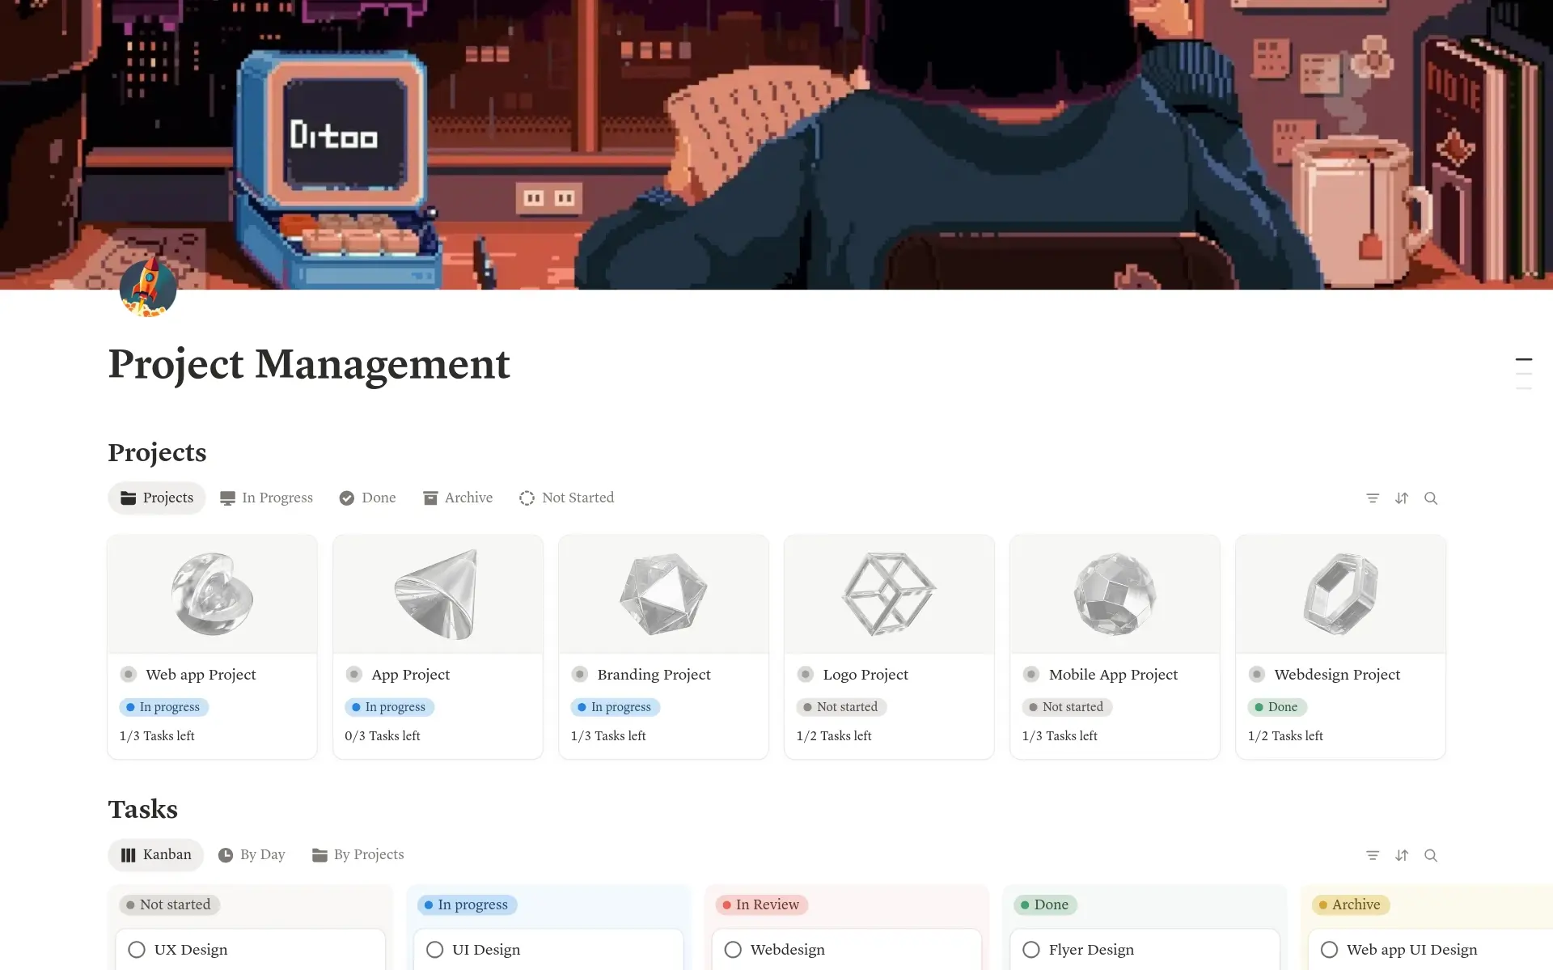The height and width of the screenshot is (970, 1553).
Task: Click the Branding Project page icon
Action: coord(580,675)
